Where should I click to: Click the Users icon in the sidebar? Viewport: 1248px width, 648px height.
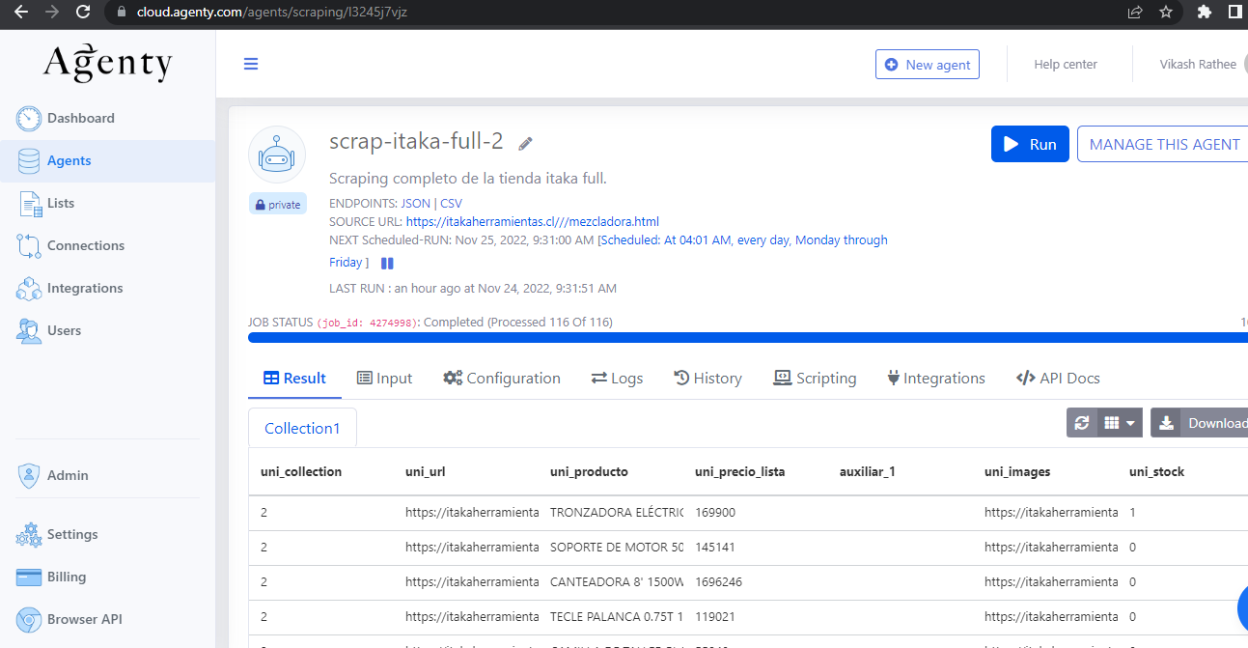29,331
